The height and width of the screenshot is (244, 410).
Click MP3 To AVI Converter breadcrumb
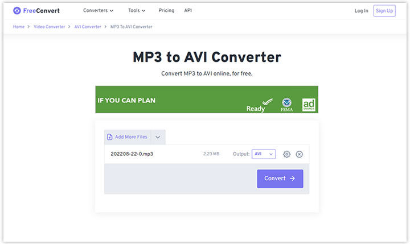tap(131, 27)
